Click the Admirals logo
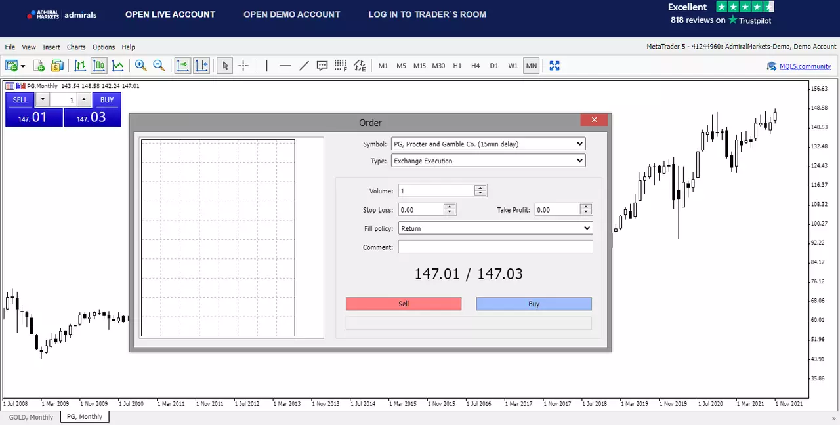This screenshot has width=840, height=425. click(x=62, y=14)
